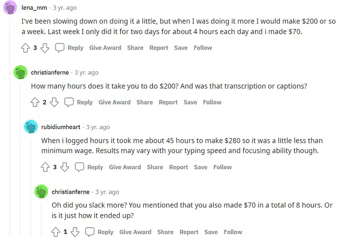Upvote christianferne's question about $200
This screenshot has width=357, height=237.
(x=35, y=102)
